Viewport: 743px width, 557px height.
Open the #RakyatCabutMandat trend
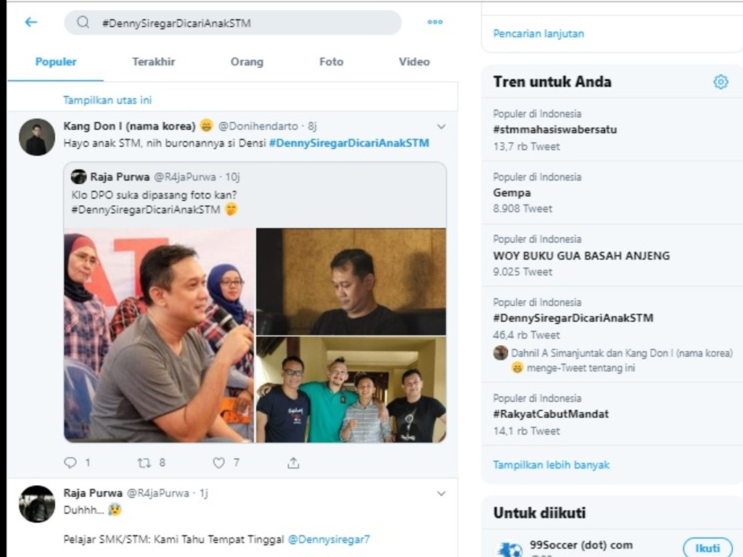tap(551, 414)
